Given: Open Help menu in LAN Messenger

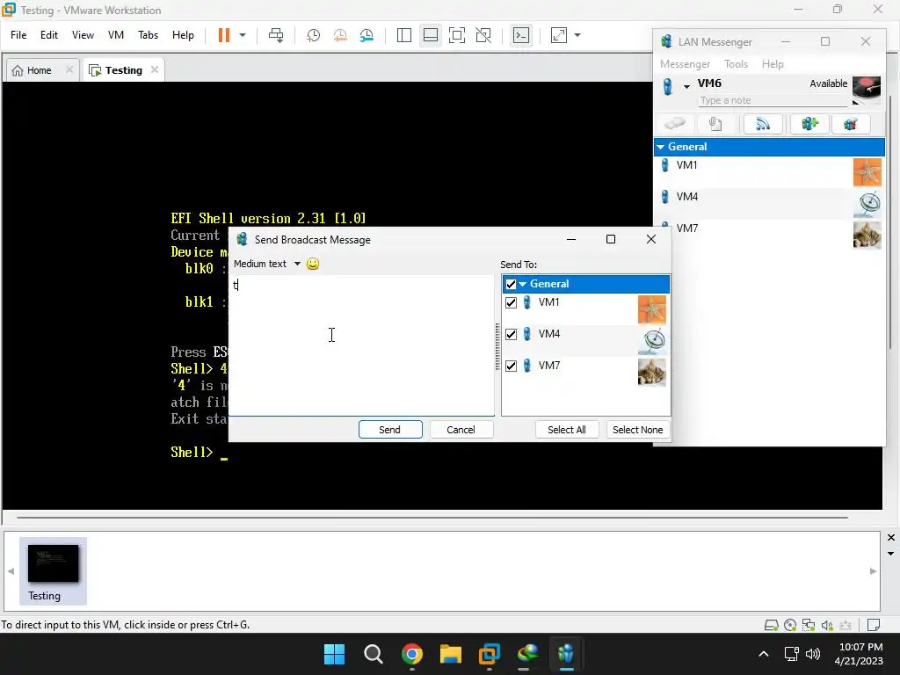Looking at the screenshot, I should pyautogui.click(x=773, y=63).
